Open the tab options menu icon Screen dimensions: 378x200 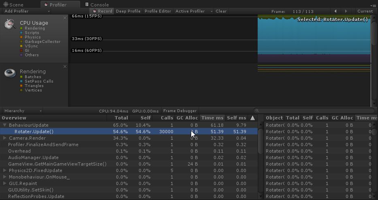pyautogui.click(x=373, y=5)
